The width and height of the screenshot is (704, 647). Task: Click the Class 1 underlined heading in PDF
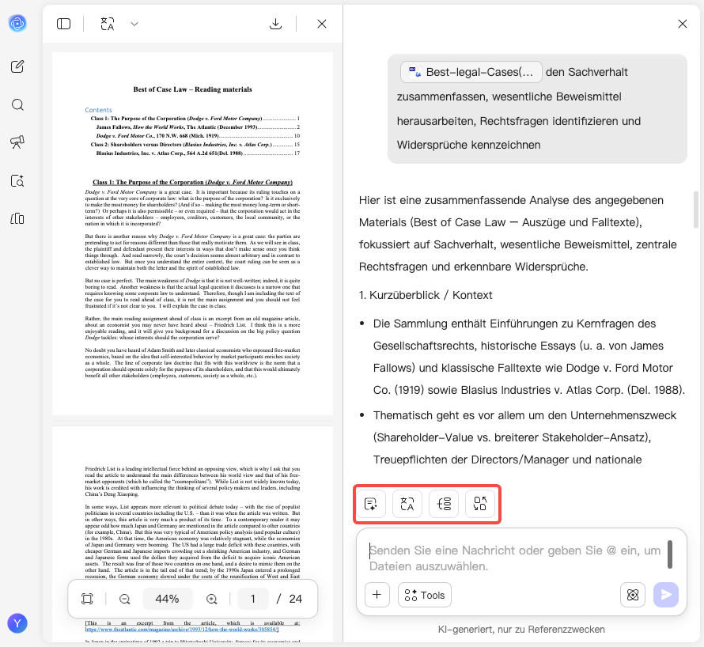tap(193, 182)
